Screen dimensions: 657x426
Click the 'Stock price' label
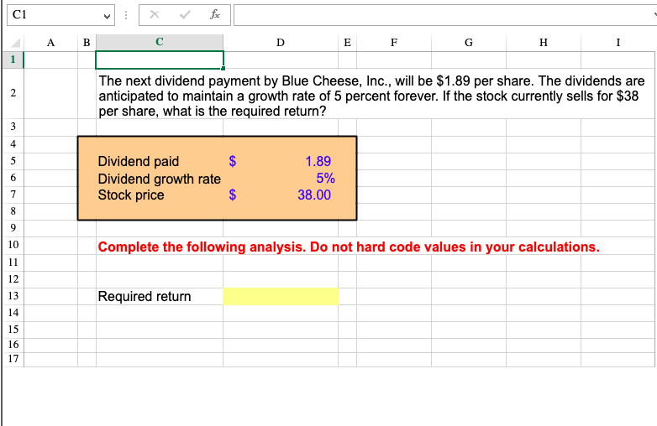pos(131,195)
